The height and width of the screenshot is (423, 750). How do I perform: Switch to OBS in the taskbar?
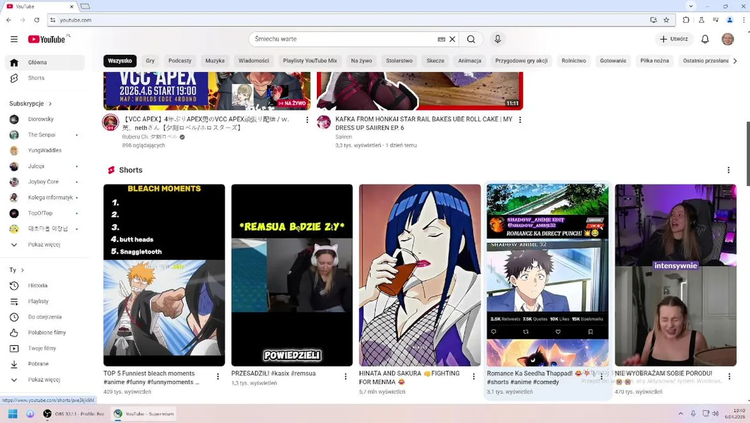coord(74,414)
